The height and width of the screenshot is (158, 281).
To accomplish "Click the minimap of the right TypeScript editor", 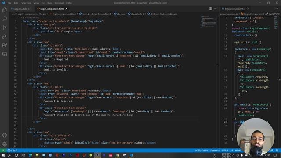I will pyautogui.click(x=276, y=22).
